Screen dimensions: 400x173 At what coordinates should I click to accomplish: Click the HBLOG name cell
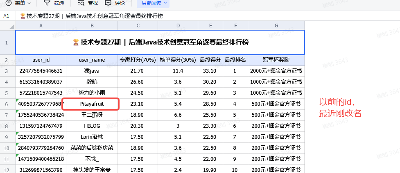(x=92, y=126)
